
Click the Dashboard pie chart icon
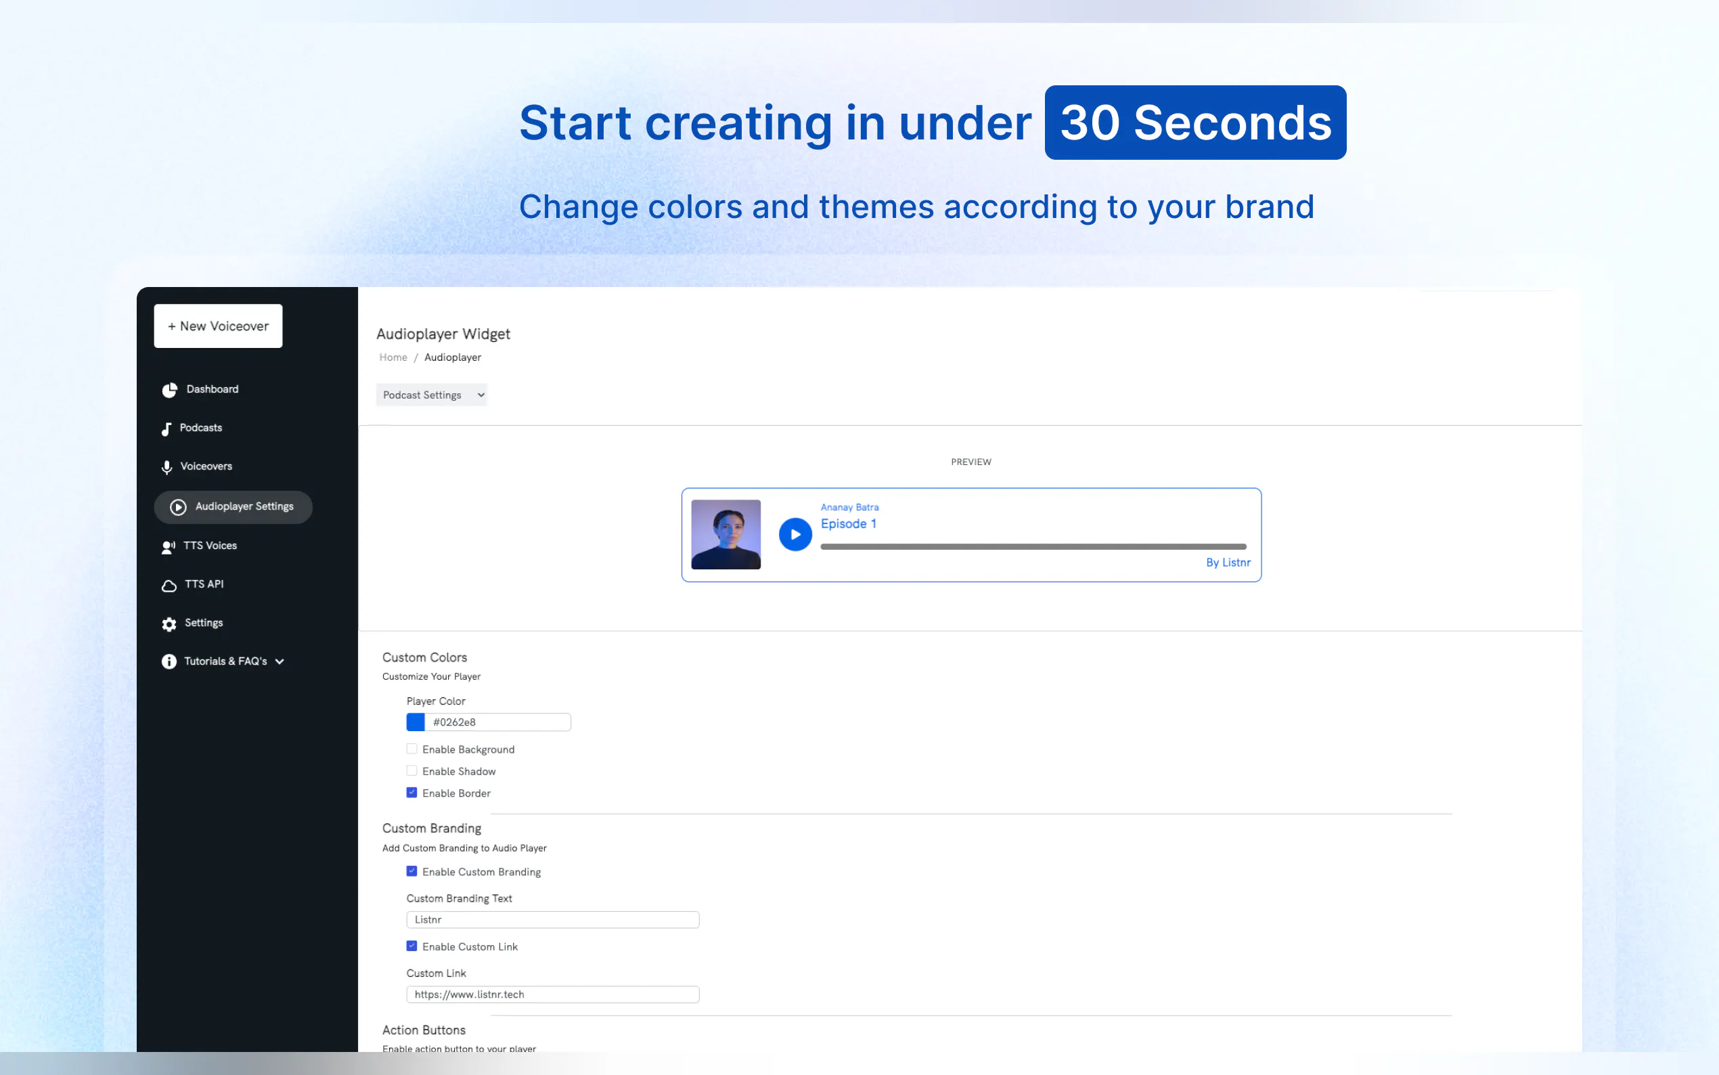169,390
